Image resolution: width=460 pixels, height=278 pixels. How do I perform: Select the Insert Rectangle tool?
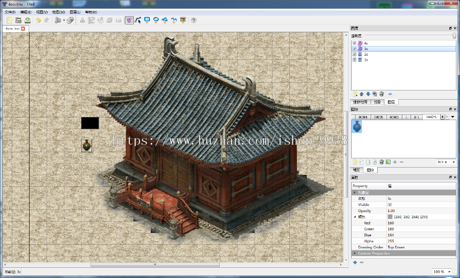click(147, 20)
